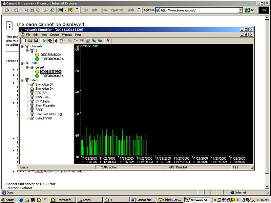Toggle scanning with the green play button
271x203 pixels.
(44, 41)
